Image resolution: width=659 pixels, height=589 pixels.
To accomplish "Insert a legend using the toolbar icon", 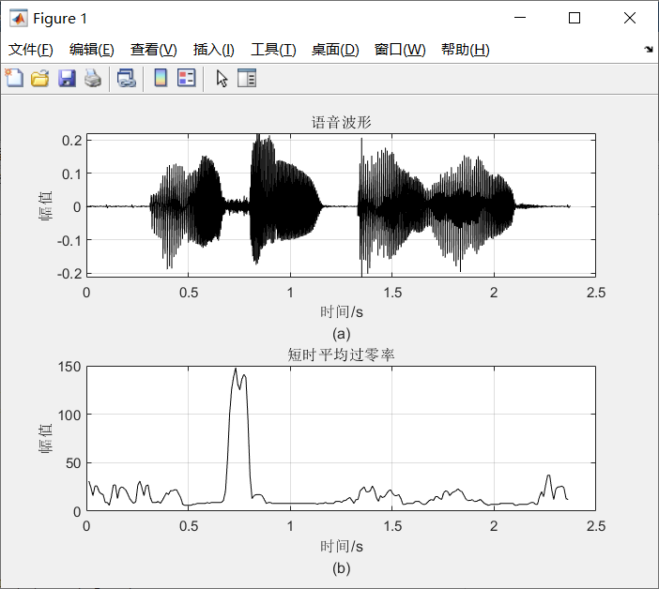I will pyautogui.click(x=187, y=78).
